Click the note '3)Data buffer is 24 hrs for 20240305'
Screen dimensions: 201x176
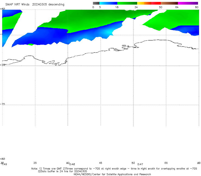click(62, 171)
